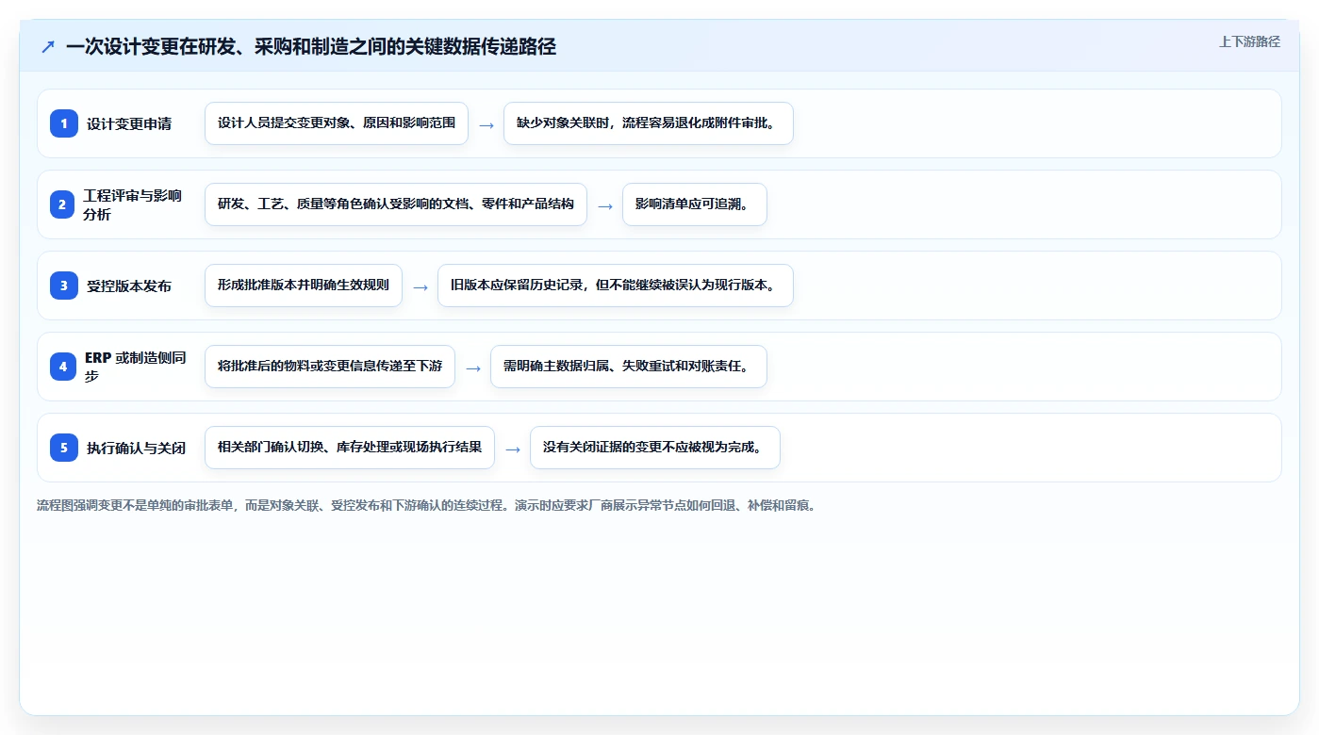Click box 缺少对象关联时，流程容易退化成附件审批。
This screenshot has height=735, width=1319.
point(649,123)
